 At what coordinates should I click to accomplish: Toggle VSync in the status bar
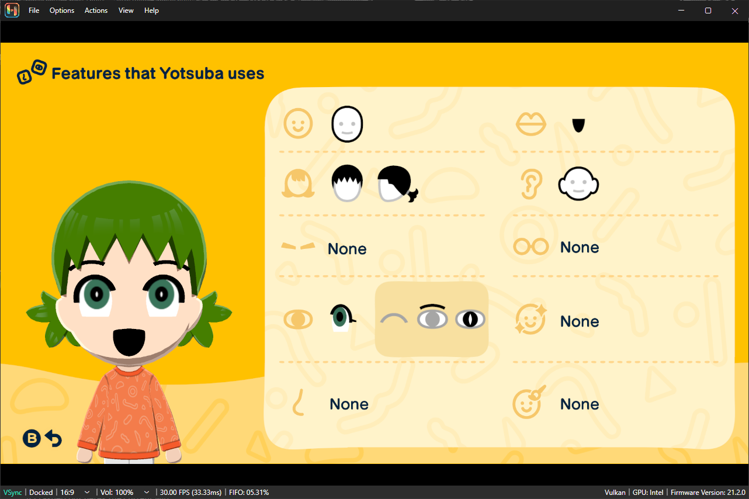pos(12,493)
